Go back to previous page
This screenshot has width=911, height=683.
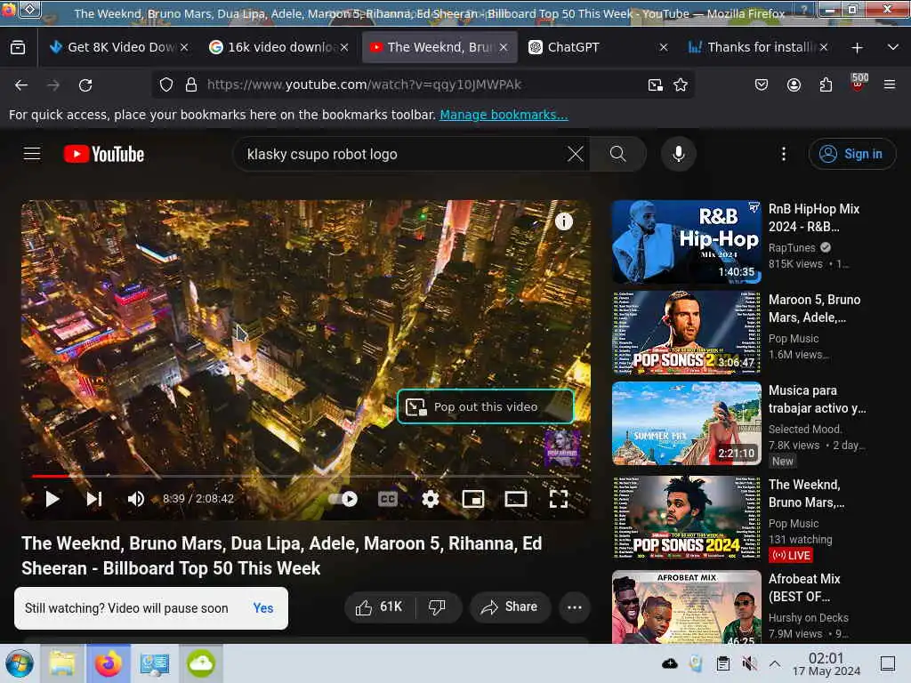coord(21,85)
